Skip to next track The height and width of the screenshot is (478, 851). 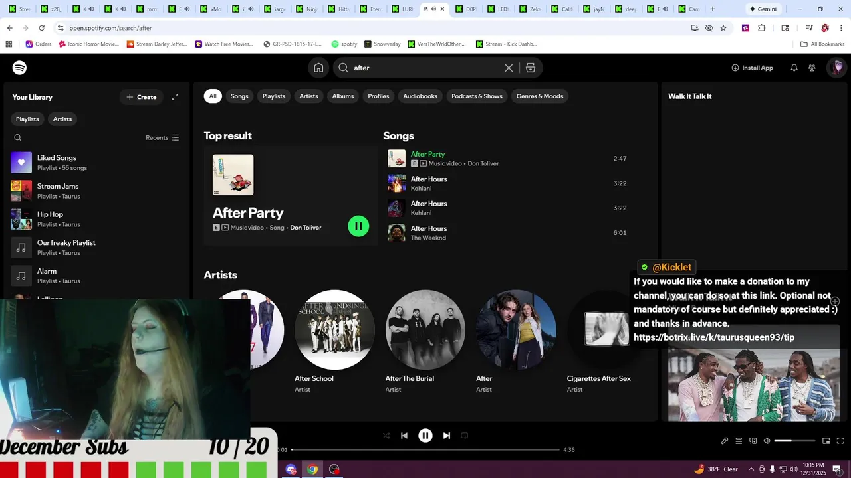click(447, 436)
